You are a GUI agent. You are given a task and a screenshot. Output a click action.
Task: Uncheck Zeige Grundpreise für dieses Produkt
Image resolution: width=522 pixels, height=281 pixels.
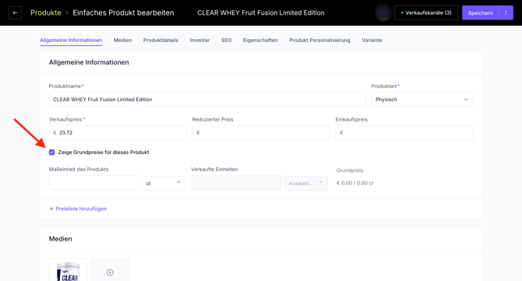click(51, 153)
